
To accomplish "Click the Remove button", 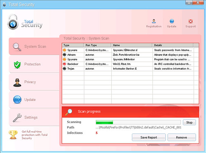I will point(182,137).
